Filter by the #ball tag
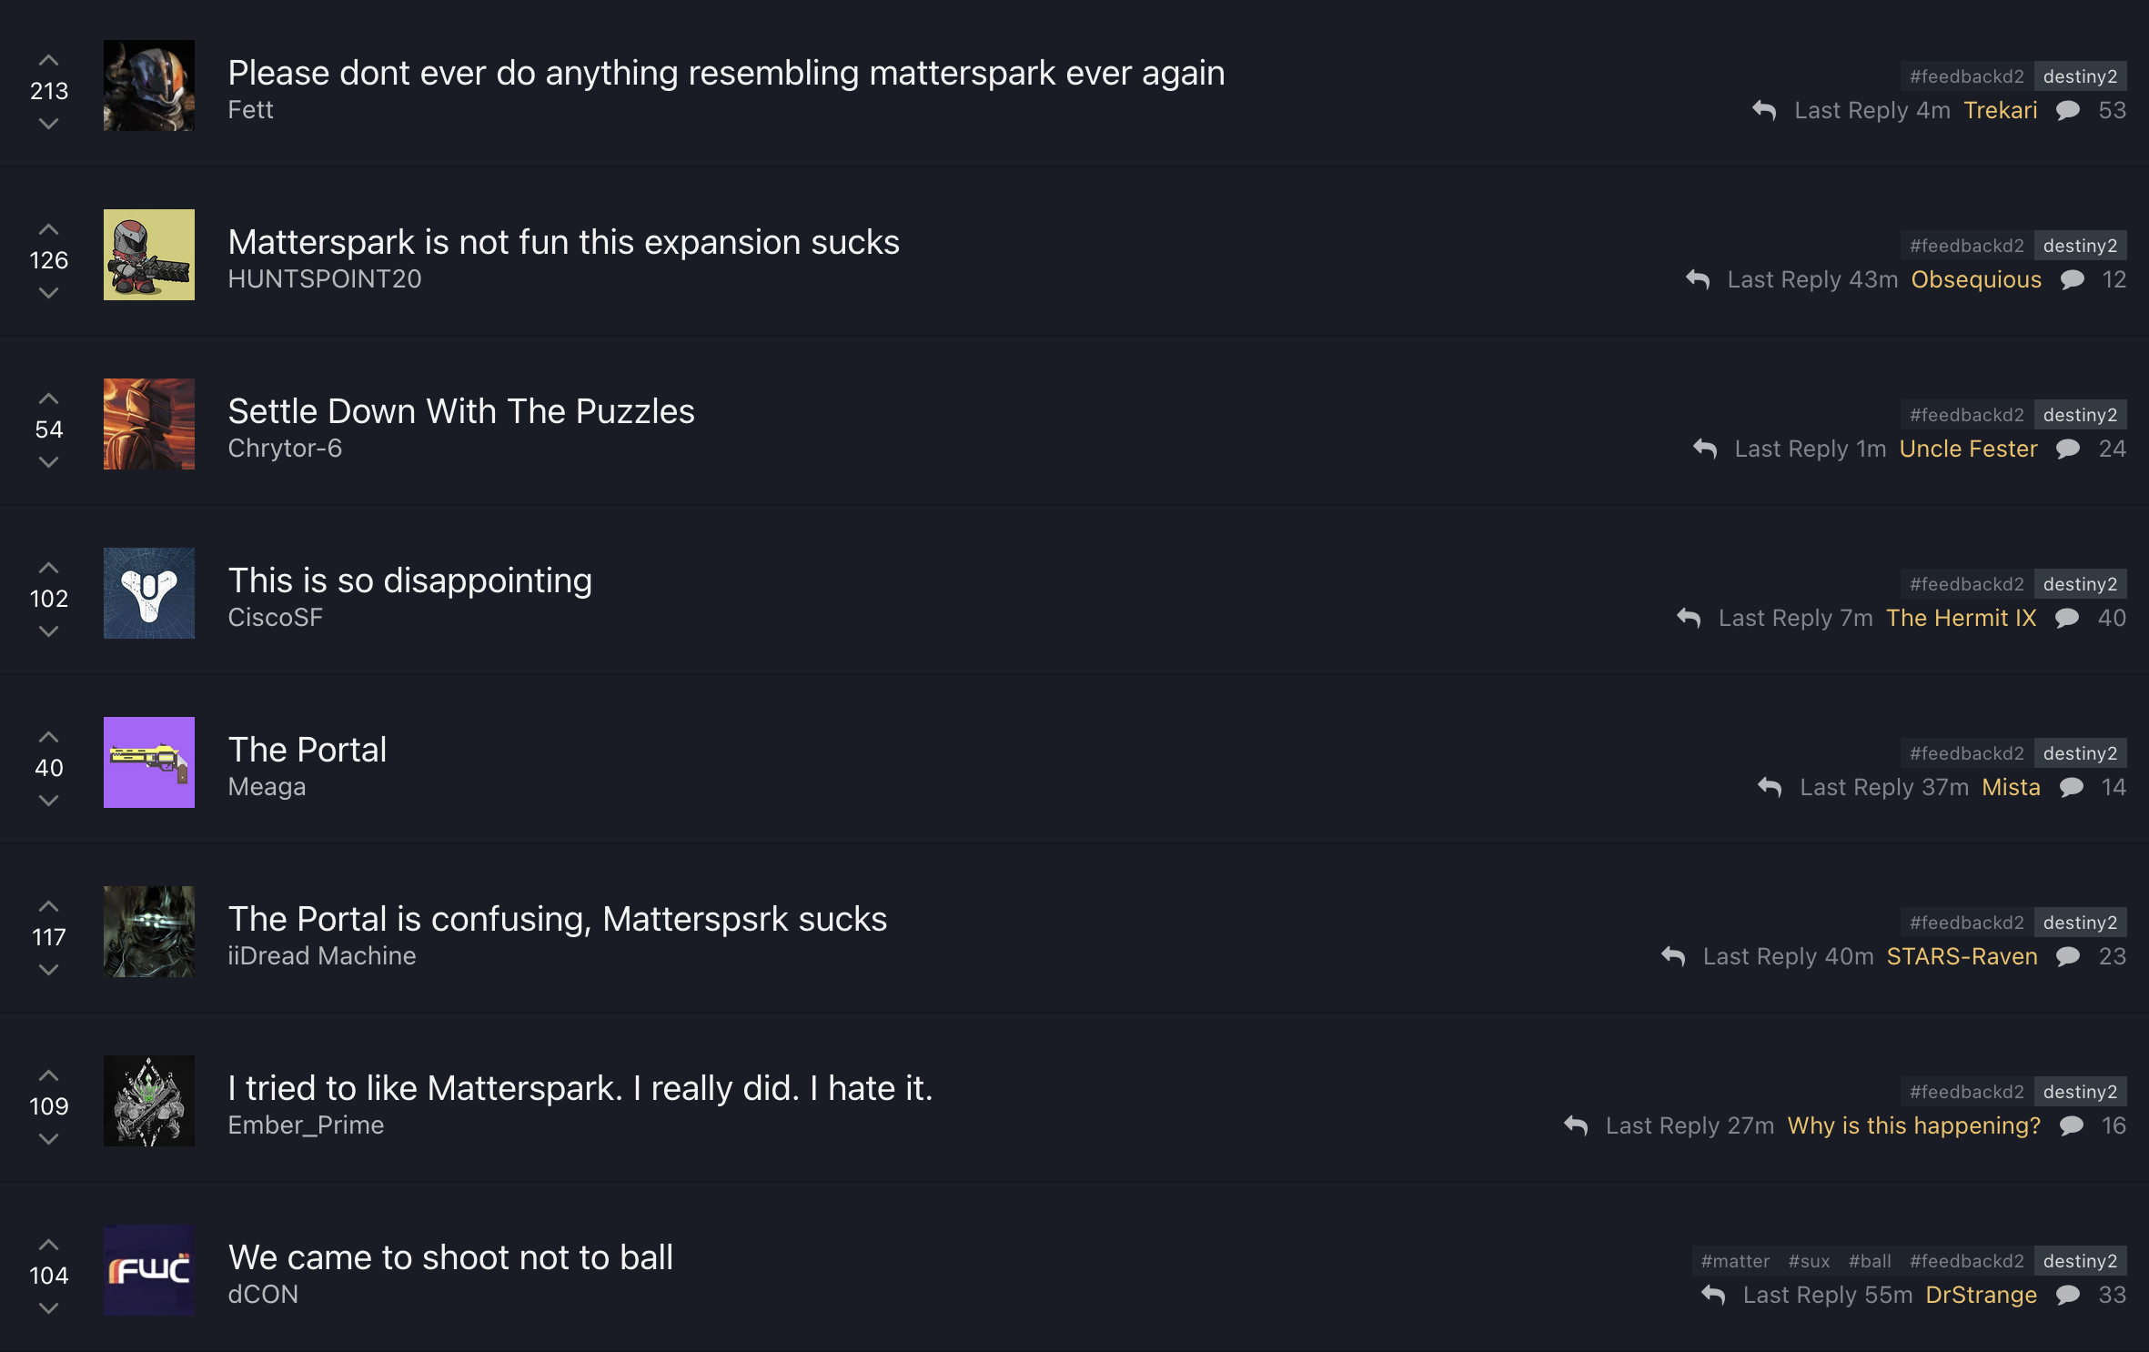This screenshot has height=1352, width=2149. [1870, 1261]
